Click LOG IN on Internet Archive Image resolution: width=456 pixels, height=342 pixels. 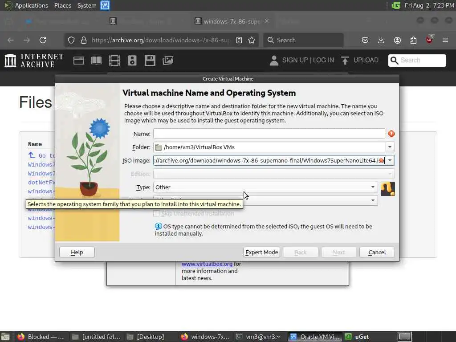pyautogui.click(x=323, y=60)
